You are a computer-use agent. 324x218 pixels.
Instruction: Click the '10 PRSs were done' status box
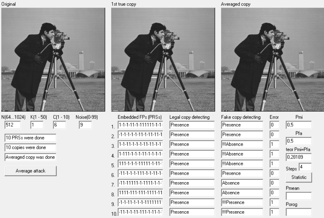point(30,138)
